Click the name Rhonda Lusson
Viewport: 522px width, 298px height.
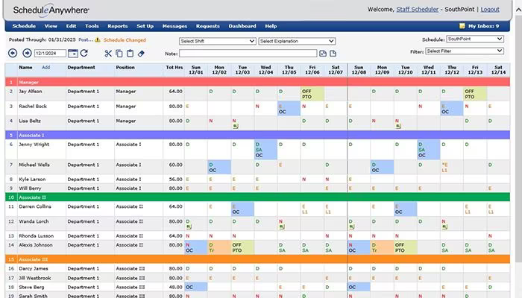pos(36,235)
